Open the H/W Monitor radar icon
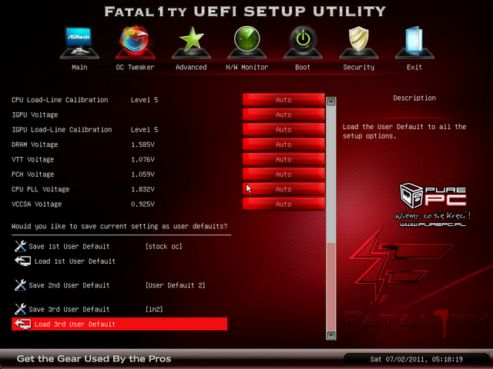Image resolution: width=493 pixels, height=369 pixels. pos(246,43)
